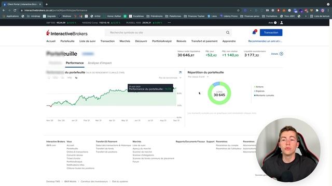This screenshot has width=332, height=186.
Task: Open the Upgrade bookmark
Action: pos(49,16)
